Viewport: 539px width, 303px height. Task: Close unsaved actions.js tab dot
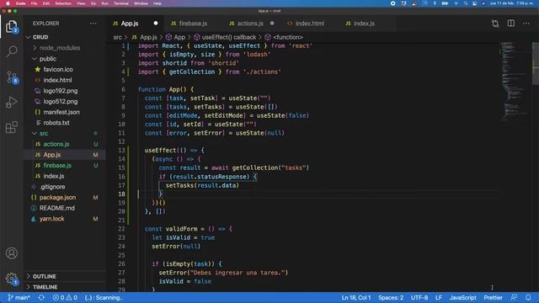click(x=272, y=24)
